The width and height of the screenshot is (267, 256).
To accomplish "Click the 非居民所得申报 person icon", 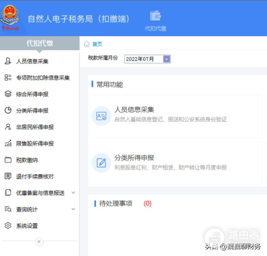I will (8, 127).
